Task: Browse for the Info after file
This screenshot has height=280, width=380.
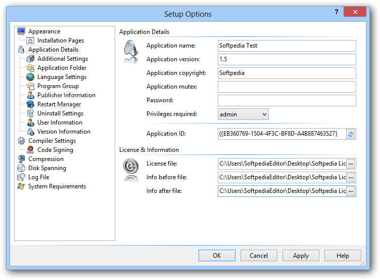Action: (x=351, y=191)
